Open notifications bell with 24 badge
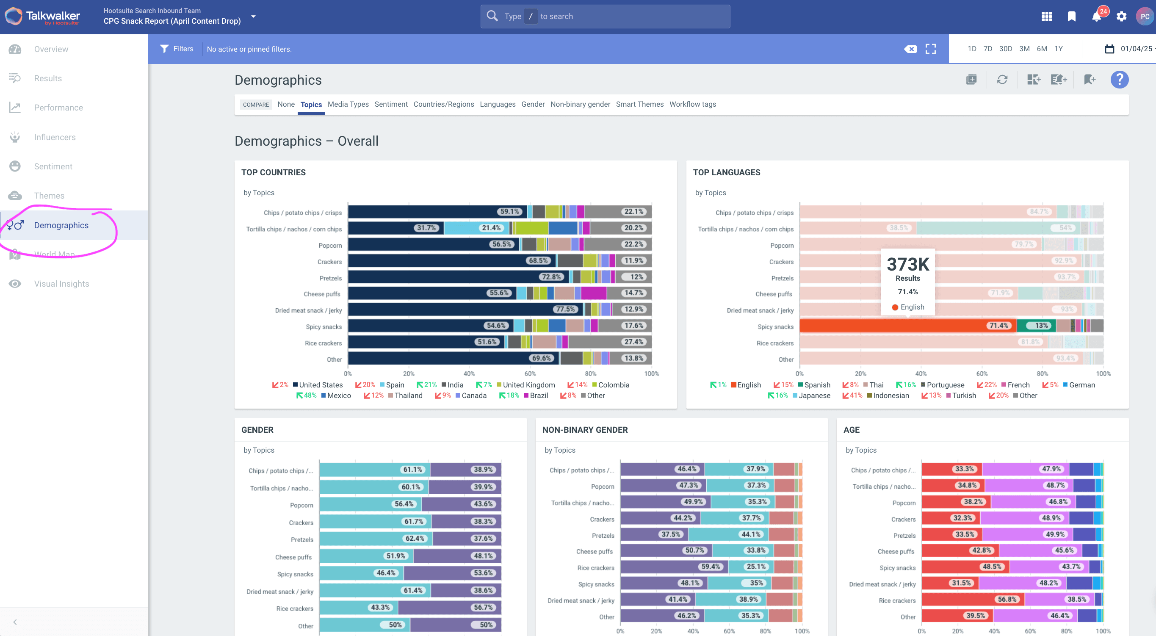1156x636 pixels. (1096, 17)
